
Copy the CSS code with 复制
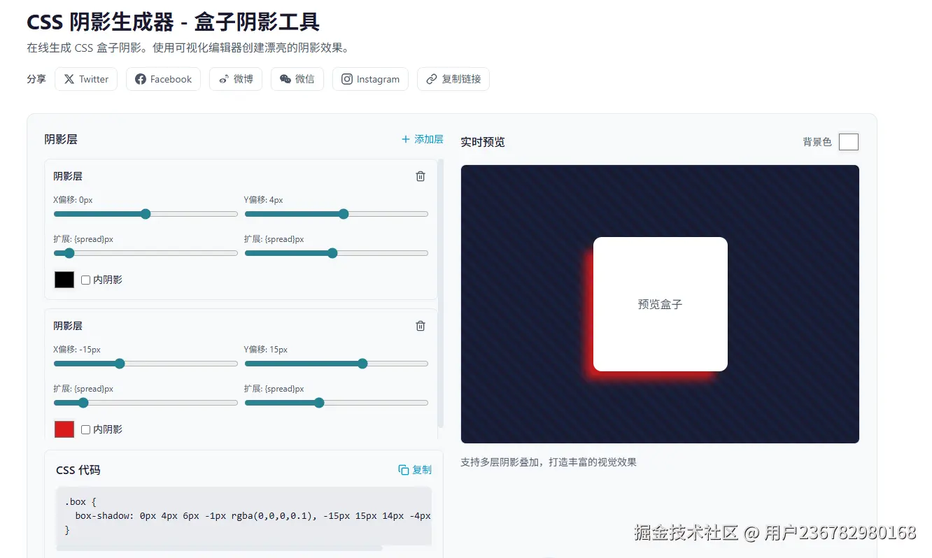[415, 470]
